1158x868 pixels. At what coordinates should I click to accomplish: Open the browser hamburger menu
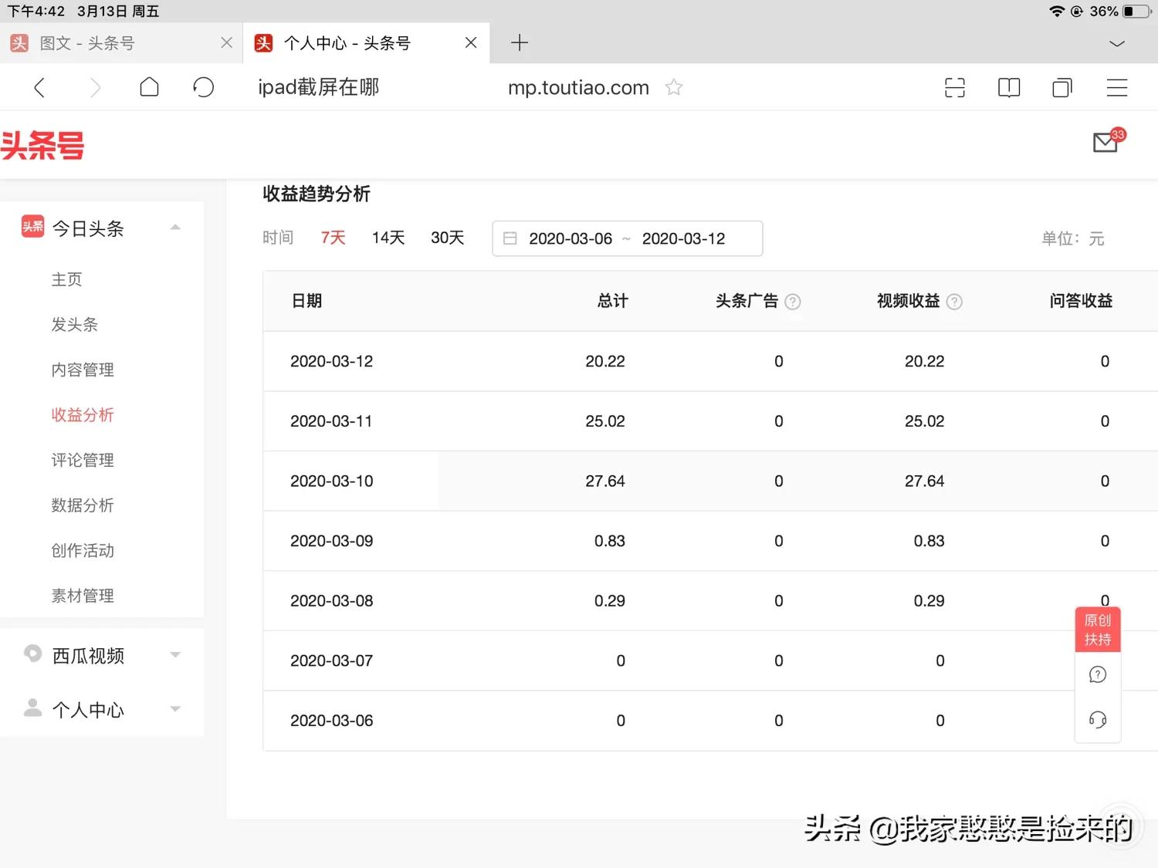click(x=1116, y=87)
